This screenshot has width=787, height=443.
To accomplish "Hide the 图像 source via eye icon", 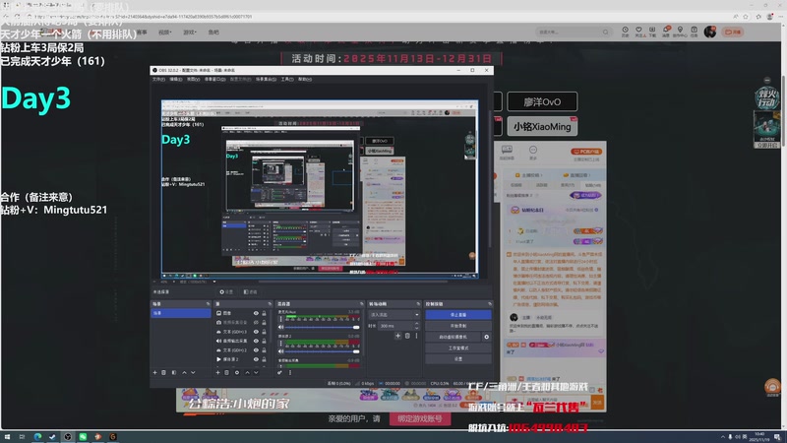I will pyautogui.click(x=256, y=313).
